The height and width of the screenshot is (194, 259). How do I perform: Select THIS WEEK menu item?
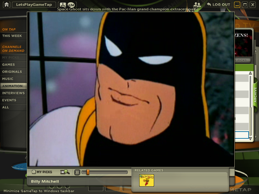(x=13, y=36)
